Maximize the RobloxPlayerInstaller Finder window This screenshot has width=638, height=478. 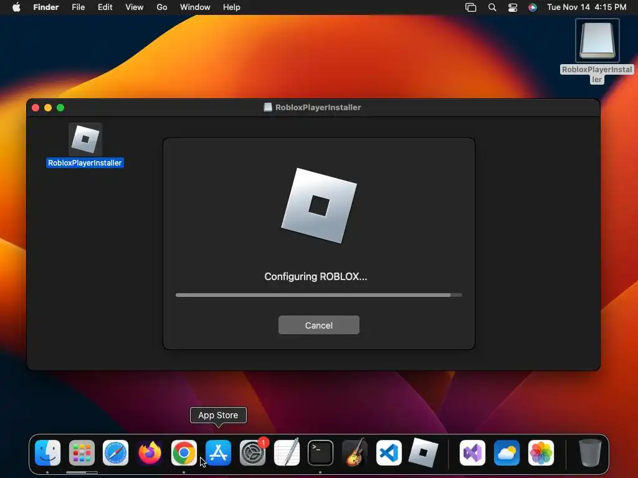tap(60, 108)
